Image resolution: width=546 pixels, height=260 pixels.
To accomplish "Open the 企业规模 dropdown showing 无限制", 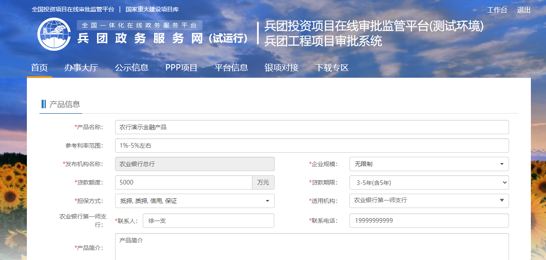I will click(429, 164).
